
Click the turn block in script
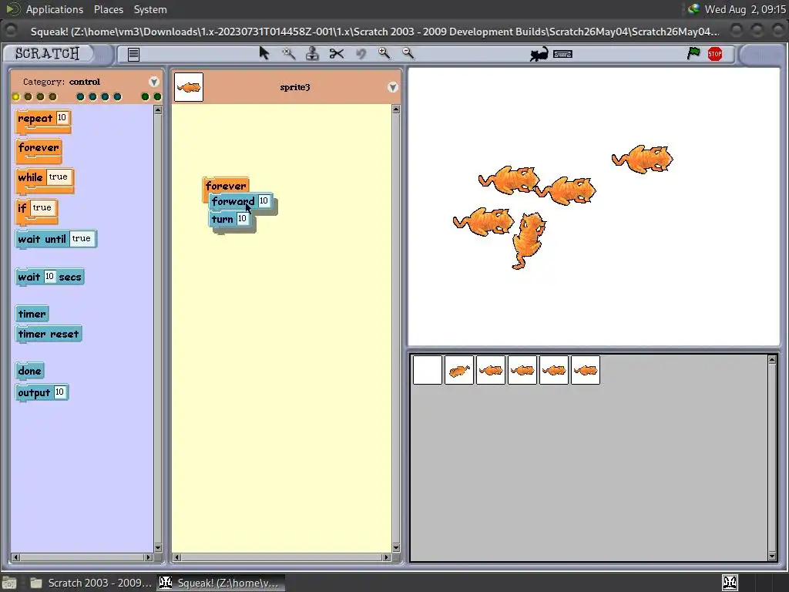222,220
